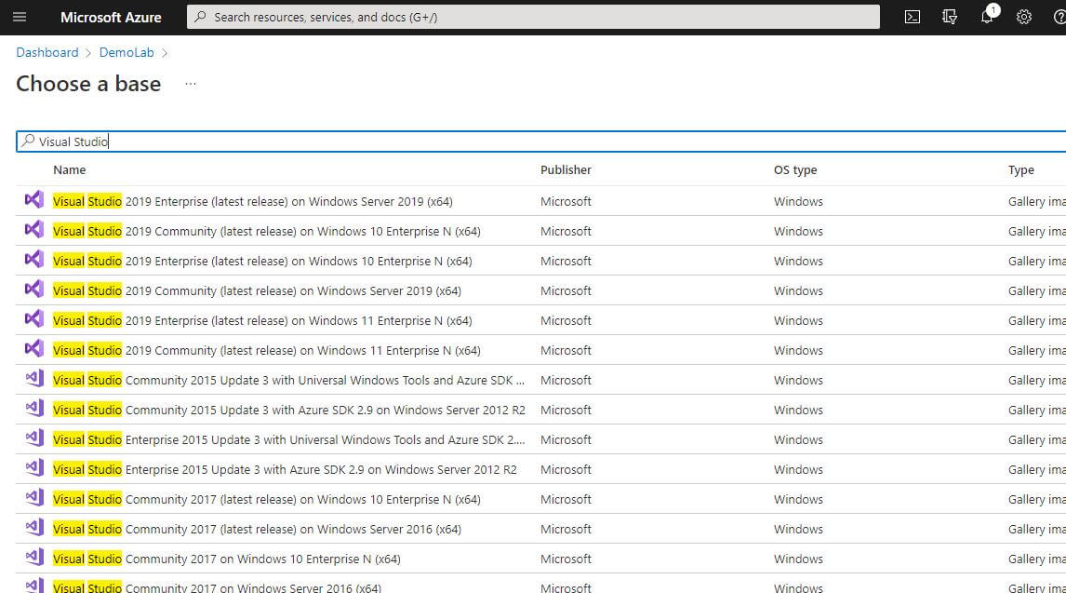Click icon for VS 2019 Community on Windows Server 2019
Image resolution: width=1066 pixels, height=593 pixels.
(34, 290)
